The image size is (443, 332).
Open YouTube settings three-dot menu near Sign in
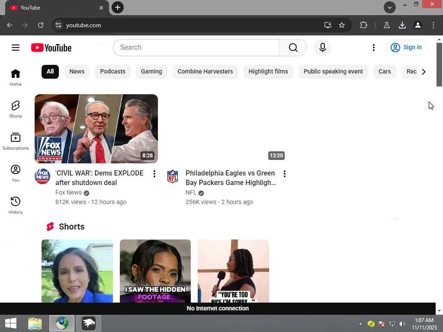pyautogui.click(x=373, y=48)
